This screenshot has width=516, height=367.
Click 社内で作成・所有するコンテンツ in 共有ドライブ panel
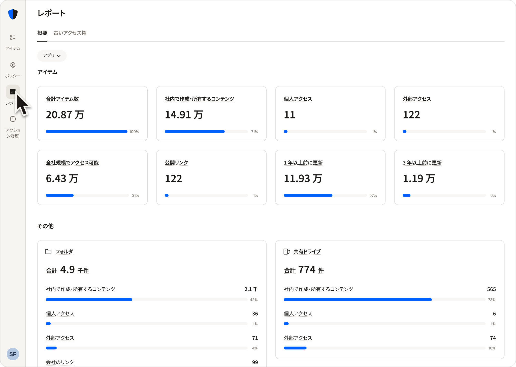tap(318, 289)
